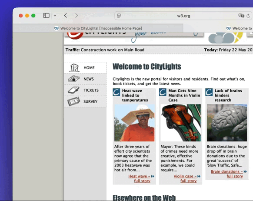Screen dimensions: 253x201
Task: Minimize the window with yellow button
Action: pos(27,16)
